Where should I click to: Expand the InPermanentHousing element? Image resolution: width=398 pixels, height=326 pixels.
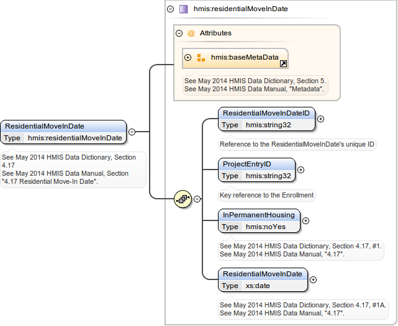click(x=305, y=220)
